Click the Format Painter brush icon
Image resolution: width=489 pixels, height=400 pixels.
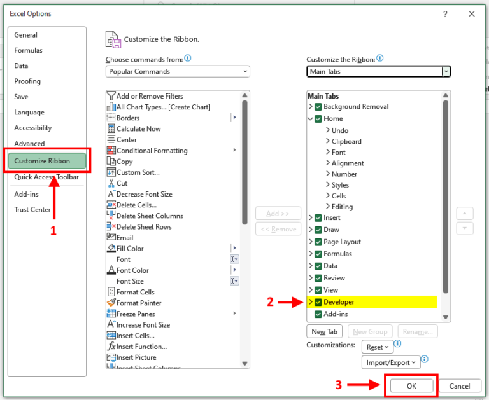tap(111, 303)
